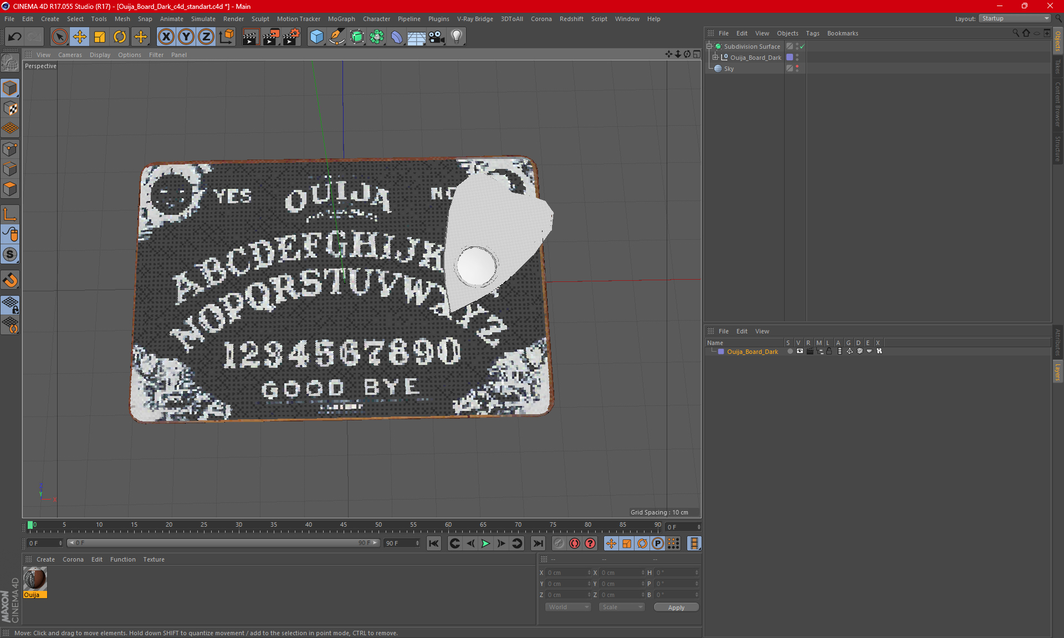Go to end of animation
Viewport: 1064px width, 638px height.
coord(538,543)
